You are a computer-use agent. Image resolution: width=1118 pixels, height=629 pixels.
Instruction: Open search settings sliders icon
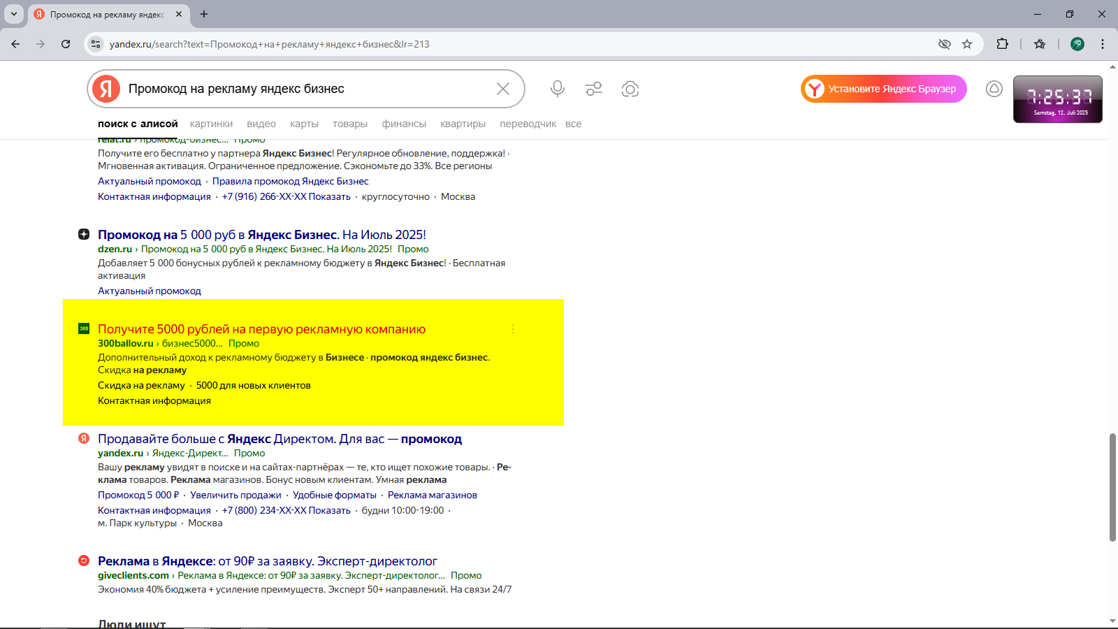(594, 89)
